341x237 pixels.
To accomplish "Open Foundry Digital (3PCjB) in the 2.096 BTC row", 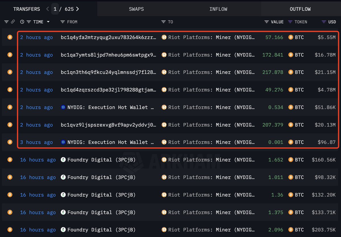I will tap(101, 230).
